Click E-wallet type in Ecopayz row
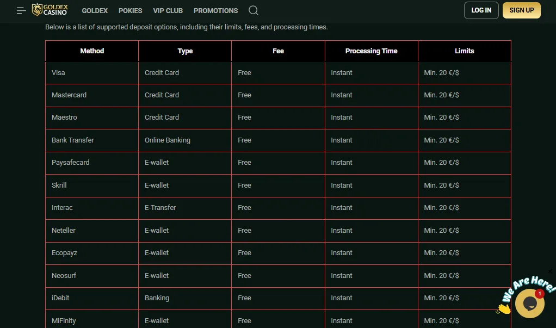This screenshot has width=556, height=328. click(185, 253)
